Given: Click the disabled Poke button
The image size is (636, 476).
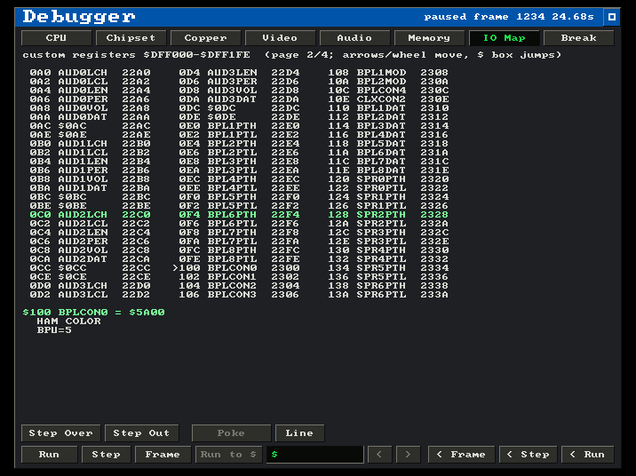Looking at the screenshot, I should (231, 433).
